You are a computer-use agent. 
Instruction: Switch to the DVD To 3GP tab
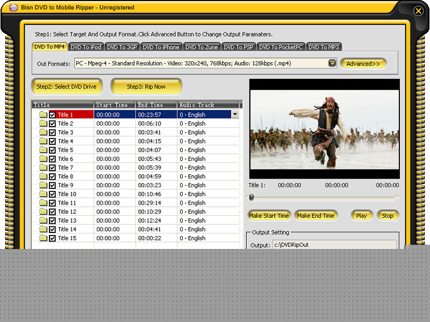[x=122, y=47]
